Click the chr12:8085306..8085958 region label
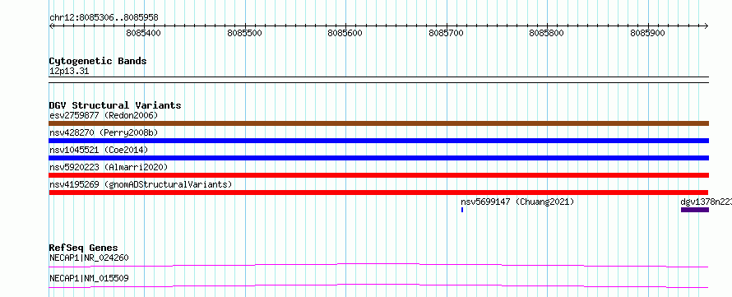Screen dimensions: 732x297 (x=104, y=18)
